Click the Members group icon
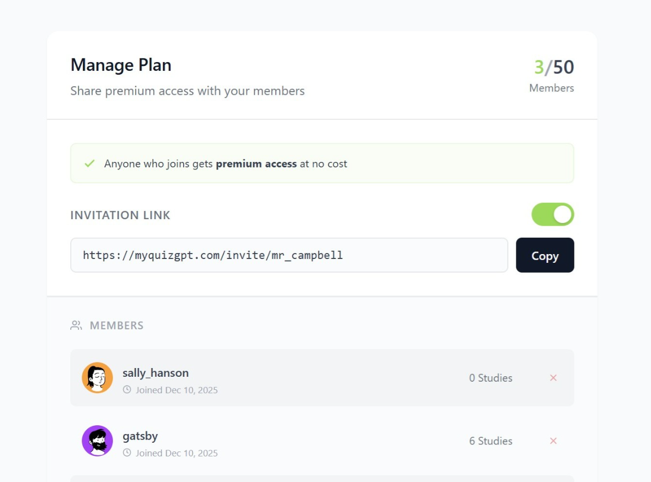Viewport: 651px width, 482px height. [75, 325]
